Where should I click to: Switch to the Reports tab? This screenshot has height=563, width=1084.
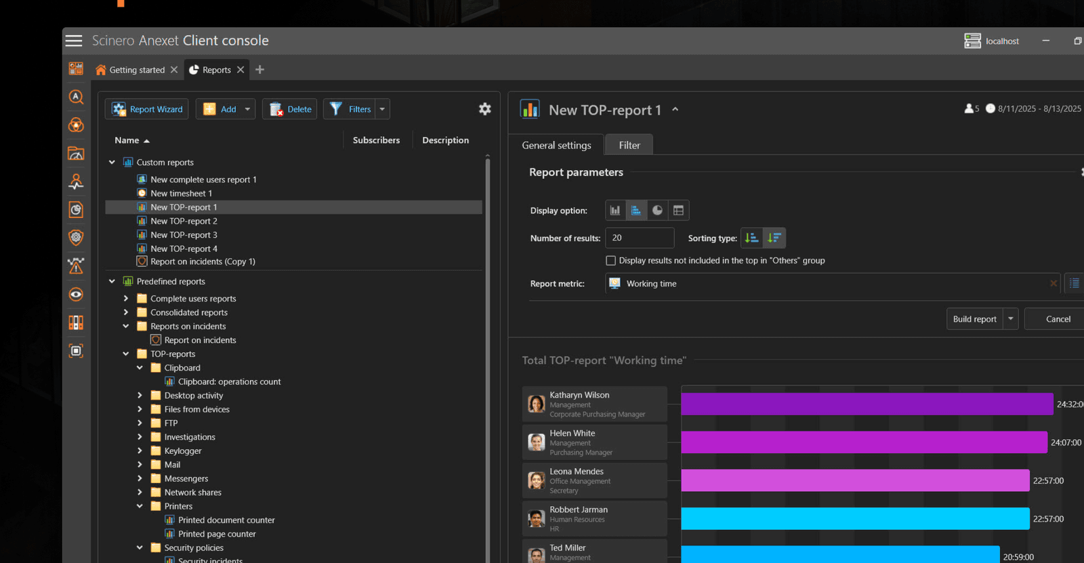pyautogui.click(x=217, y=70)
